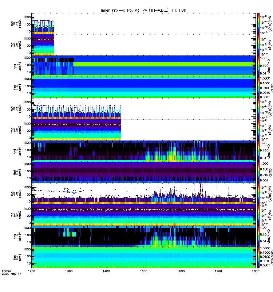The image size is (273, 292).
Task: Click the thd fbk edc12 color bar
Action: pos(258,151)
